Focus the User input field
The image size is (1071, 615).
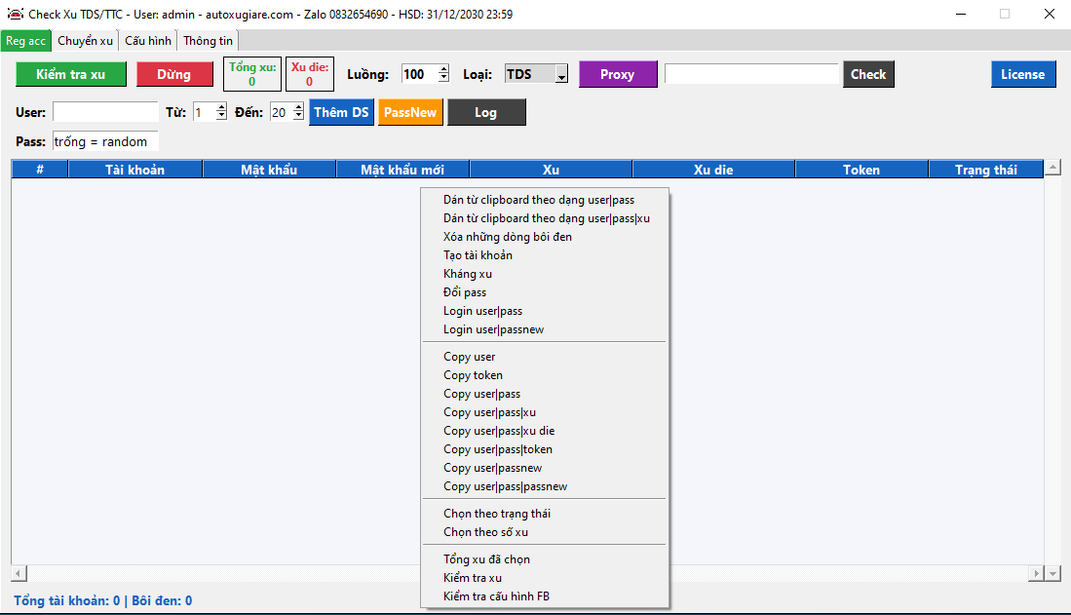click(105, 113)
